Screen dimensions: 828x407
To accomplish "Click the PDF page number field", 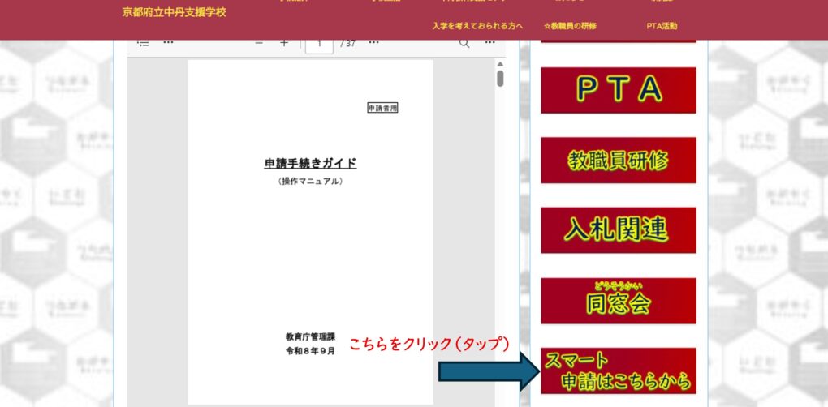I will pyautogui.click(x=320, y=45).
